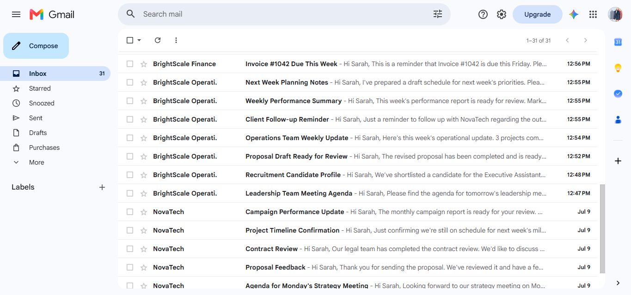Select the Recruitment Candidate Profile checkbox
631x295 pixels.
click(x=130, y=175)
